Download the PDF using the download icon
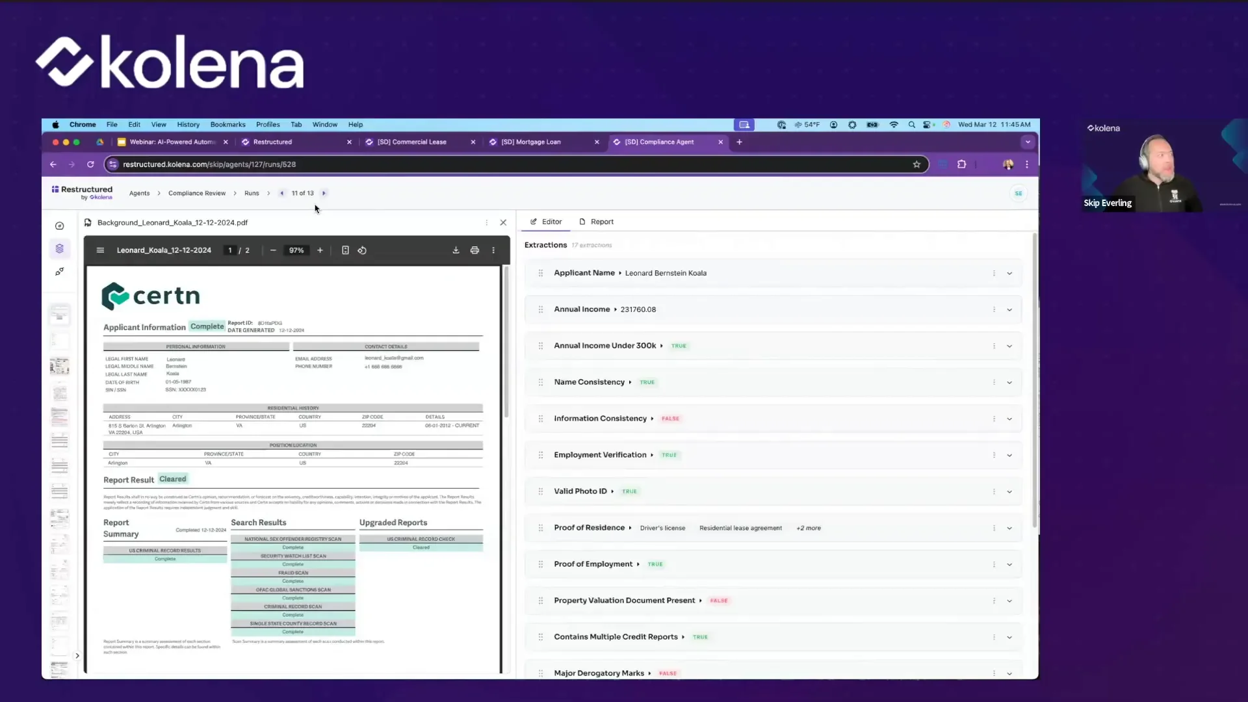 click(456, 250)
